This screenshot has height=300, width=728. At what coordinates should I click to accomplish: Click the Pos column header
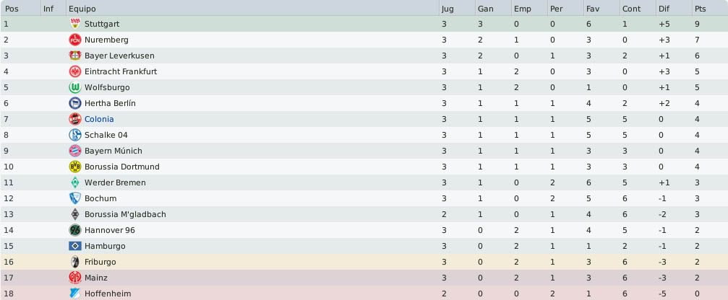(20, 9)
